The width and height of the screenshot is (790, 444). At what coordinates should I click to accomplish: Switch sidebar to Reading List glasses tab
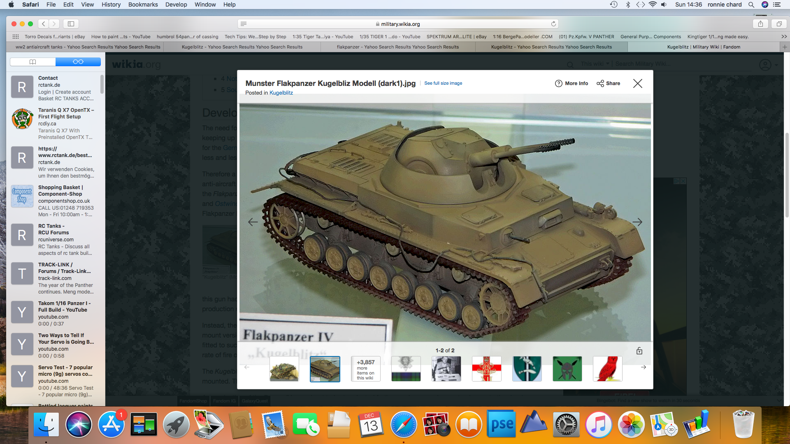pos(78,62)
